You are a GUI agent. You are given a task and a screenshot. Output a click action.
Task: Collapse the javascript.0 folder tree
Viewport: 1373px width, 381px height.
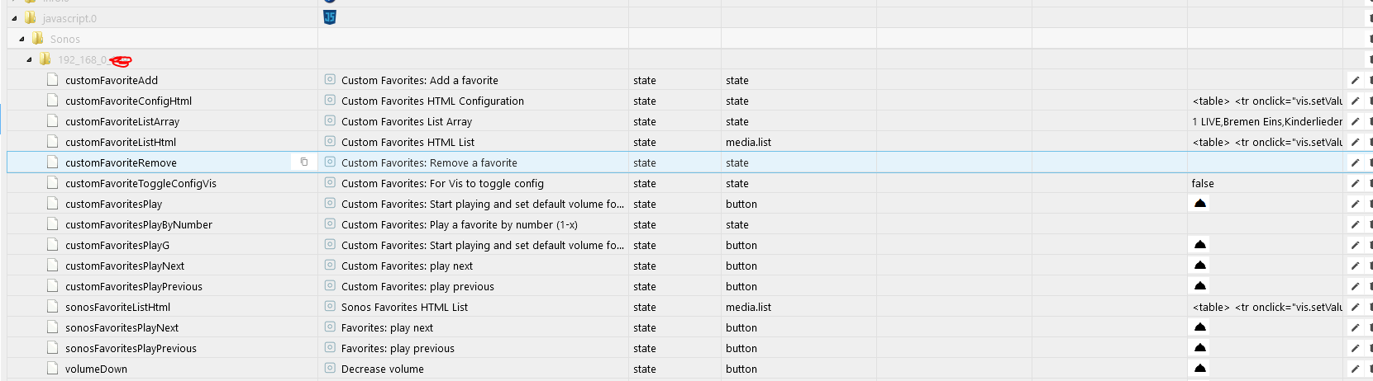tap(14, 18)
